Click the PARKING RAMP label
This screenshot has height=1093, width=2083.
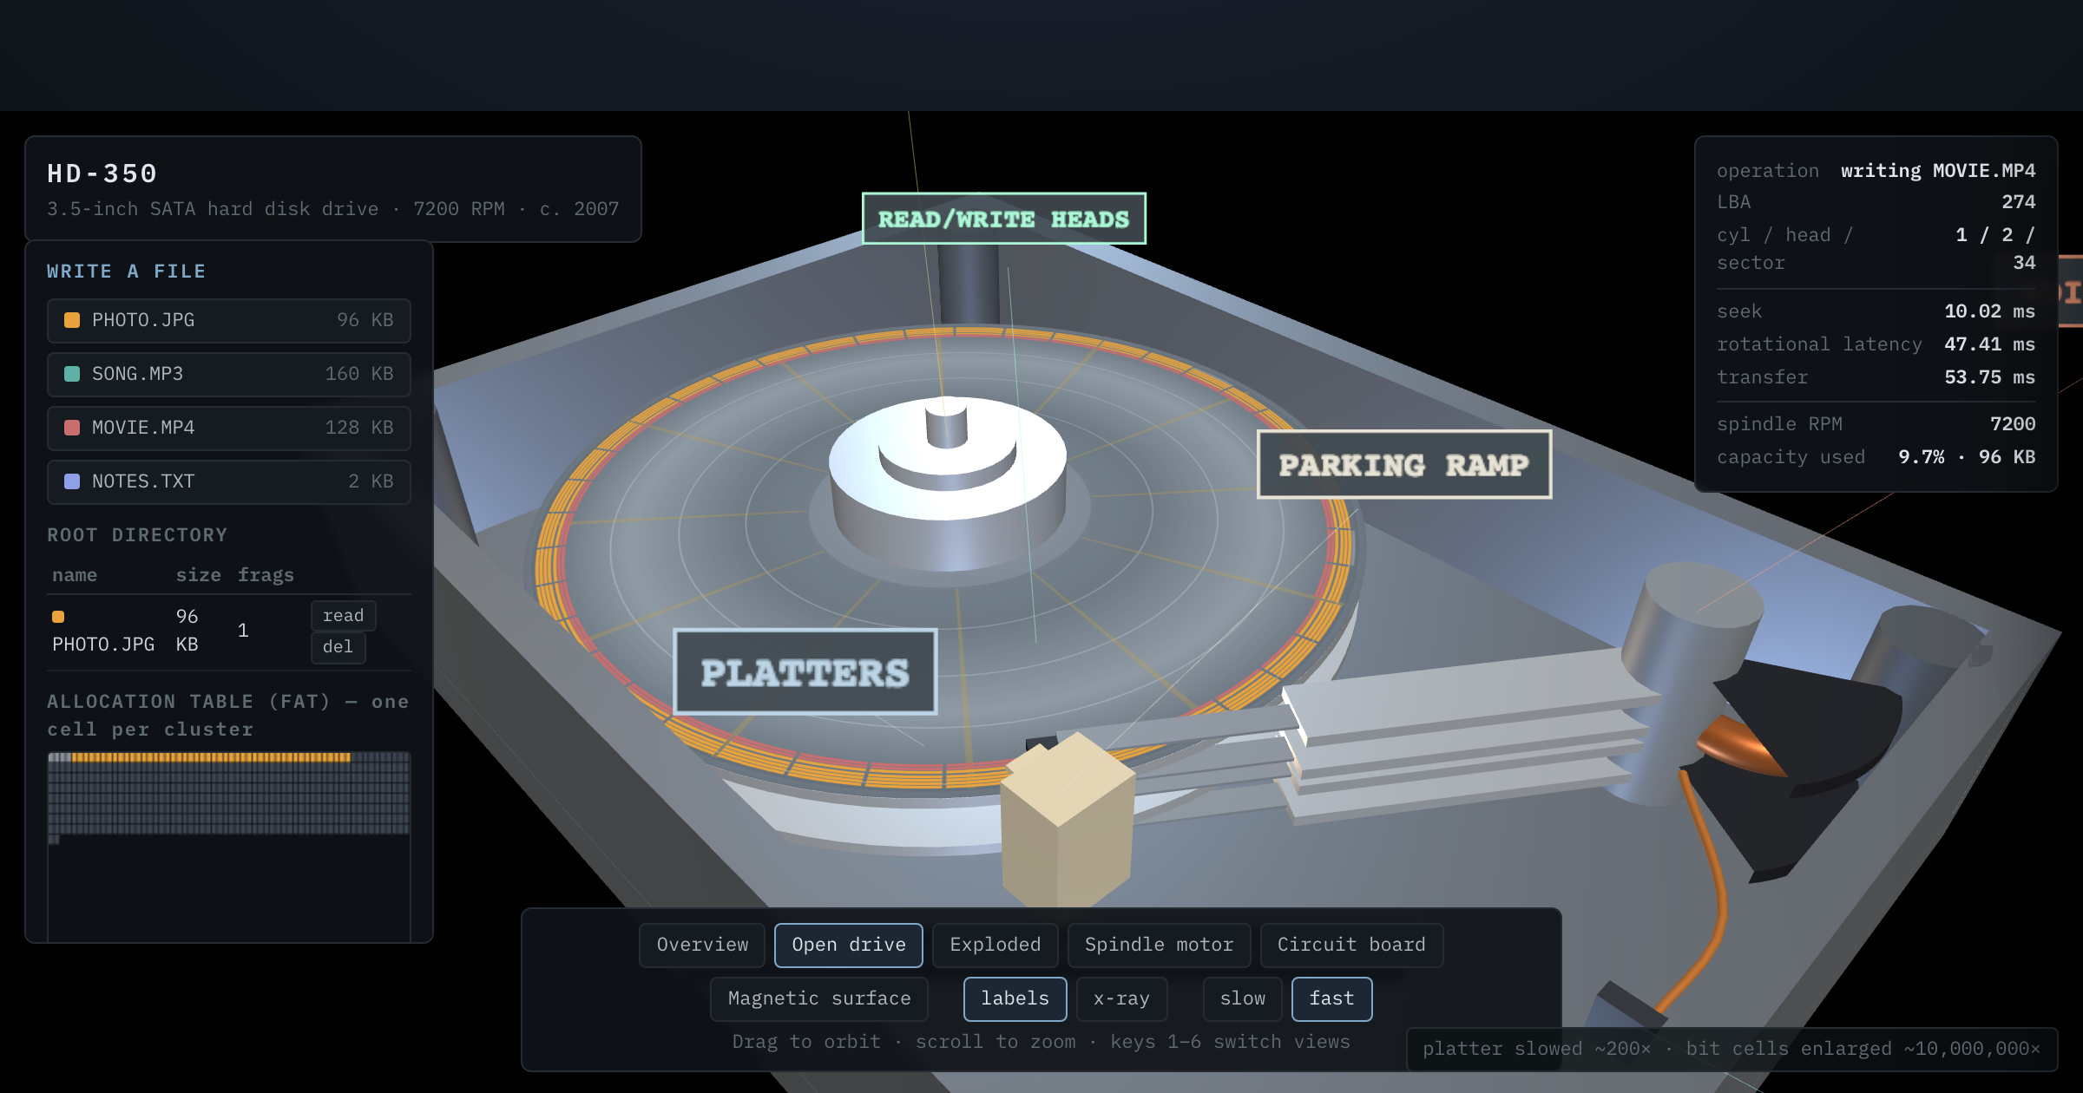click(x=1404, y=465)
